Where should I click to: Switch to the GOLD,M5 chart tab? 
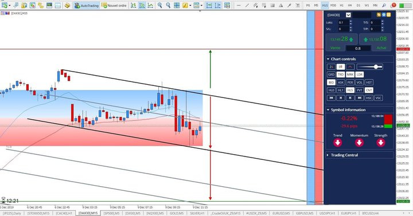[176, 213]
